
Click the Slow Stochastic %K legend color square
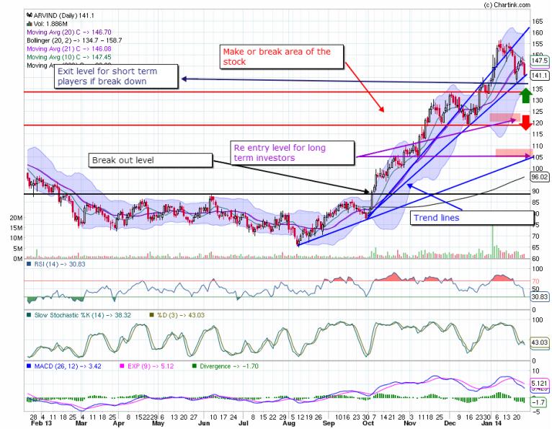pos(30,315)
